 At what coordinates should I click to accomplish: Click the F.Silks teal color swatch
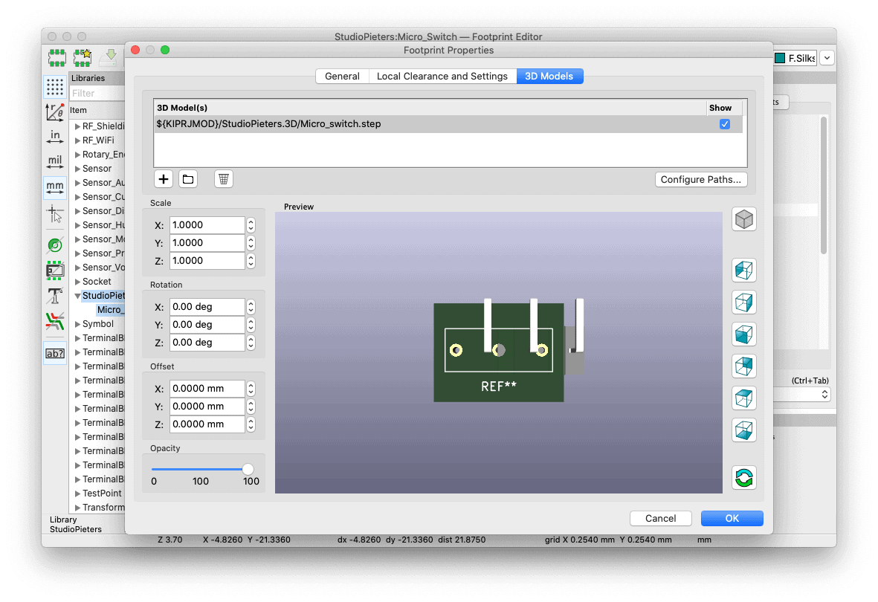(x=780, y=58)
